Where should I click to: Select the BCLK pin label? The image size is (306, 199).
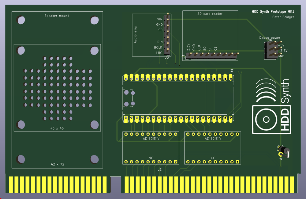pyautogui.click(x=158, y=48)
